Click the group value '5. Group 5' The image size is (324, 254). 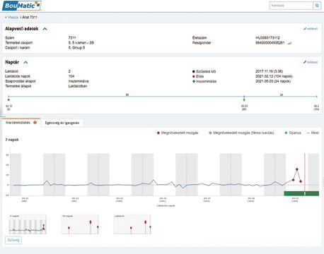tap(76, 47)
